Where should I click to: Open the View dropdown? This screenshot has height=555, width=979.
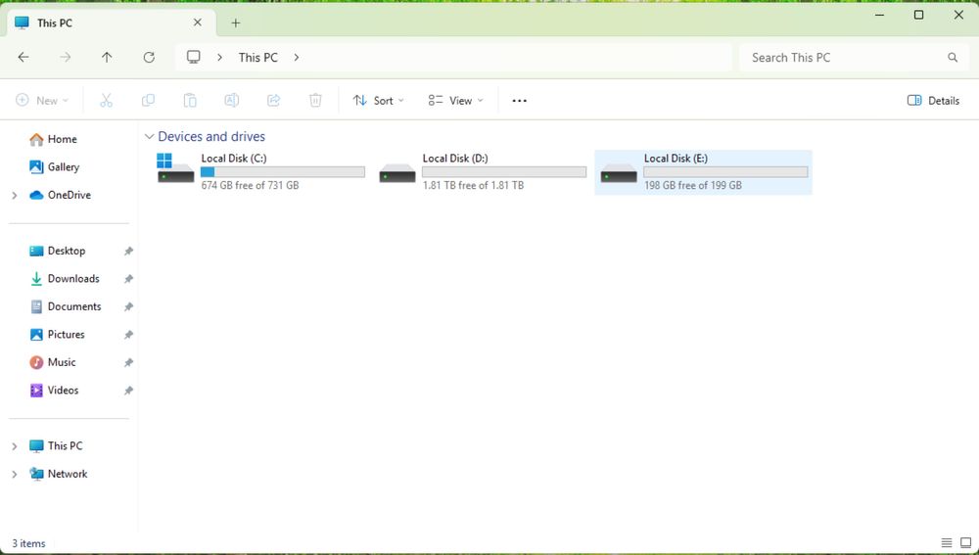[456, 101]
